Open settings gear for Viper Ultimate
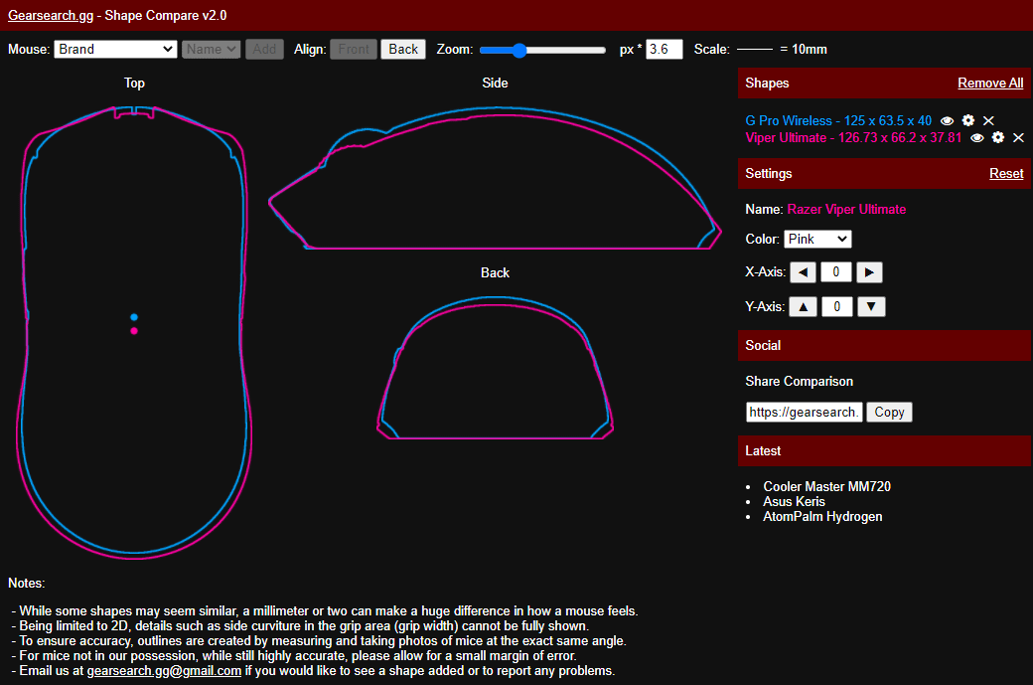 pyautogui.click(x=998, y=137)
